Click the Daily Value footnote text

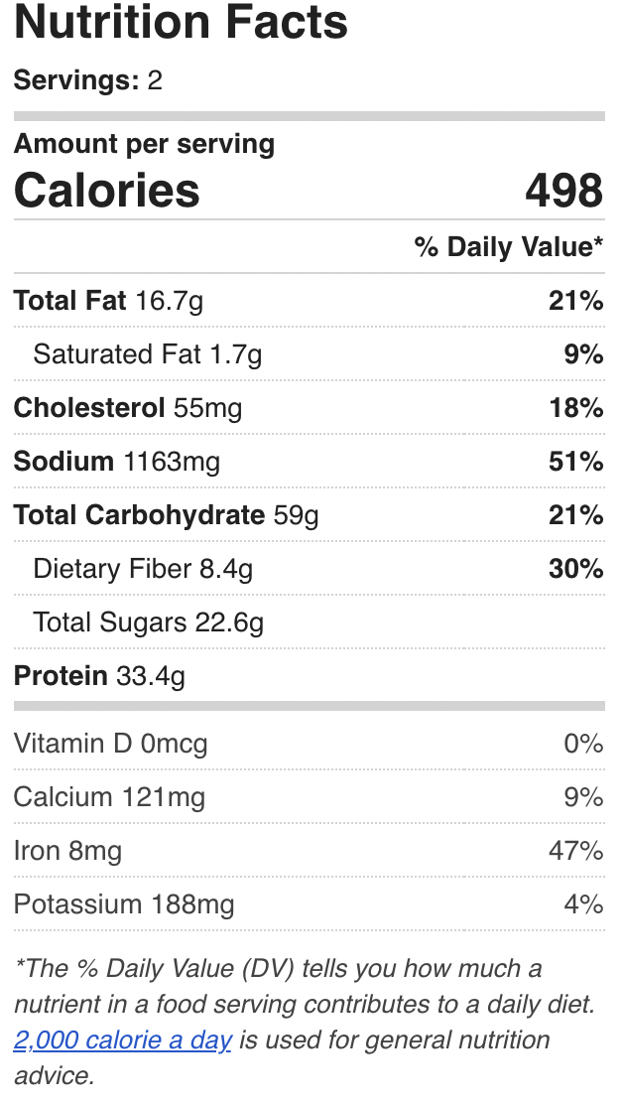tap(305, 1022)
